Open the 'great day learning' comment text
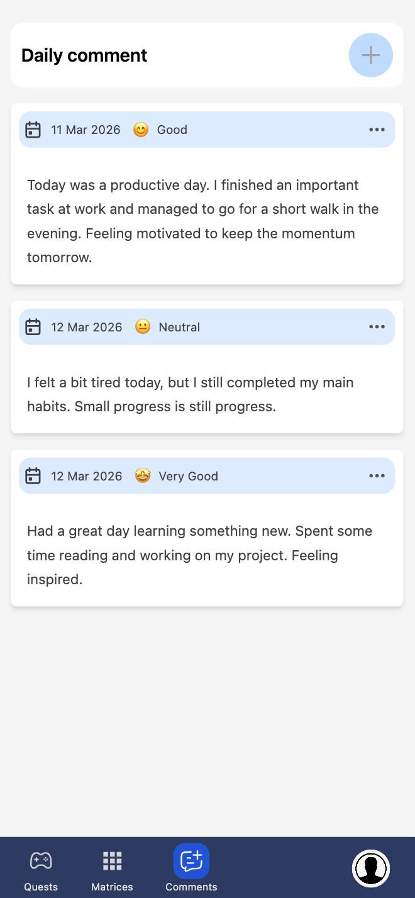Screen dimensions: 415x898 199,555
